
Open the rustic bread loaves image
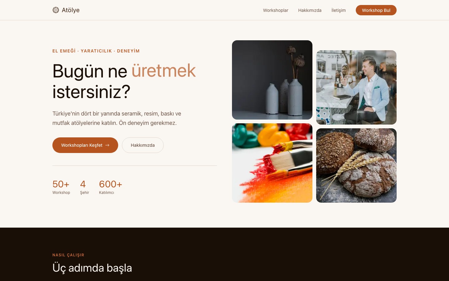coord(356,165)
